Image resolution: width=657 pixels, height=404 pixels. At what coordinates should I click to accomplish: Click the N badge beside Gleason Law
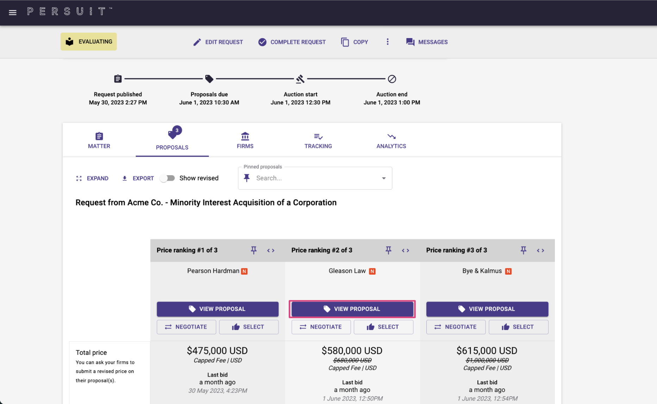point(372,271)
